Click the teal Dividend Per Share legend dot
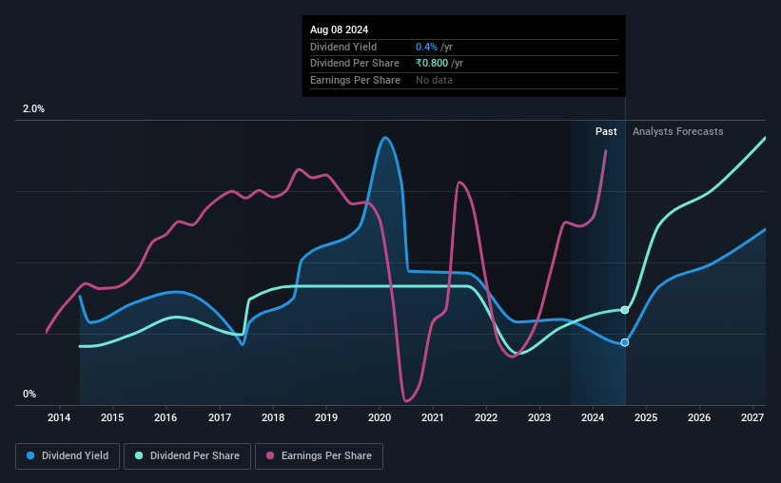Viewport: 781px width, 483px height. (x=139, y=455)
